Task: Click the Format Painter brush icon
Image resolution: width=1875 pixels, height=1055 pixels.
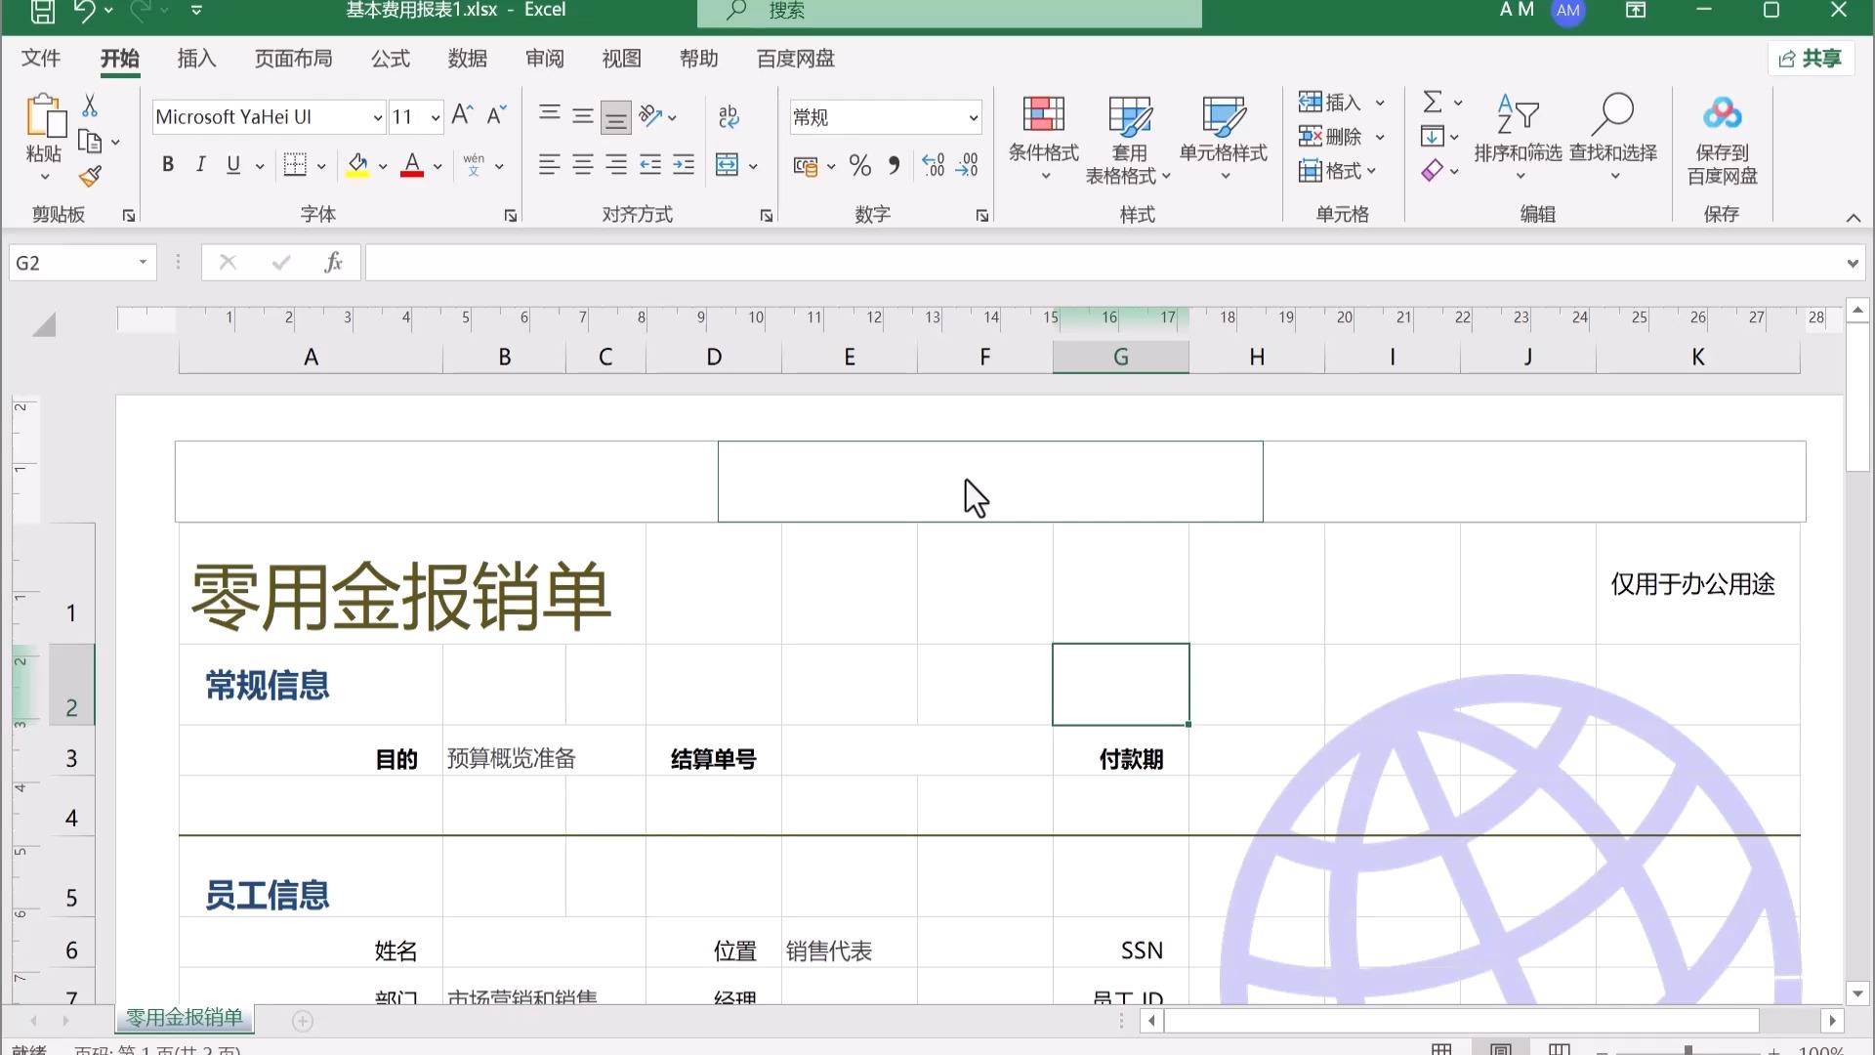Action: 90,177
